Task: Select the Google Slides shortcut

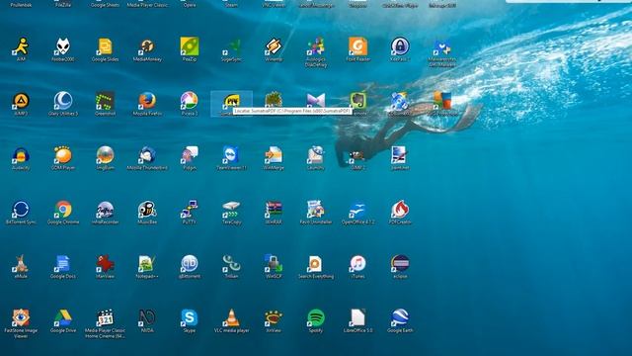Action: click(106, 47)
